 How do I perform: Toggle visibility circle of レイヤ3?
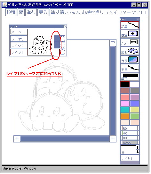pyautogui.click(x=63, y=39)
